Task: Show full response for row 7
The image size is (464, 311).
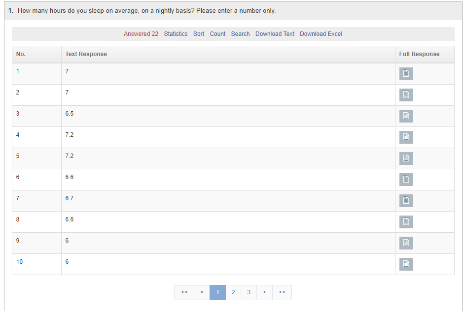Action: (406, 201)
